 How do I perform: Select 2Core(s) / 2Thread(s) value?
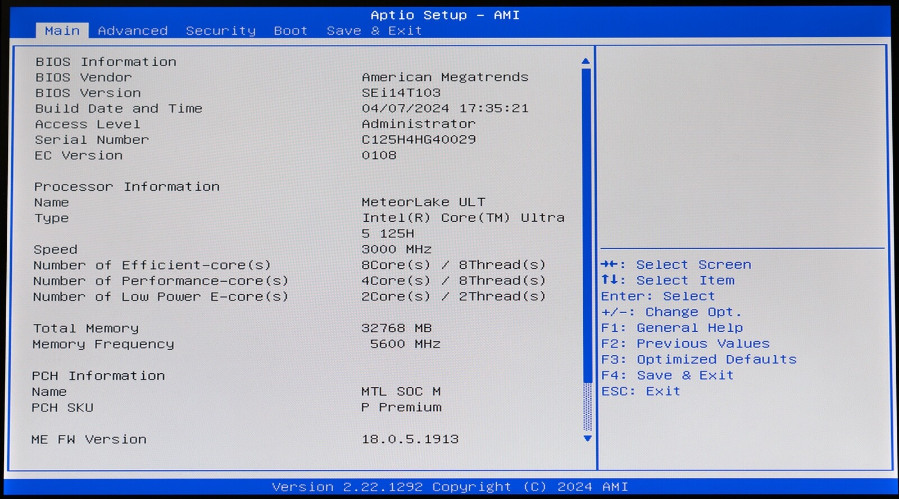453,296
